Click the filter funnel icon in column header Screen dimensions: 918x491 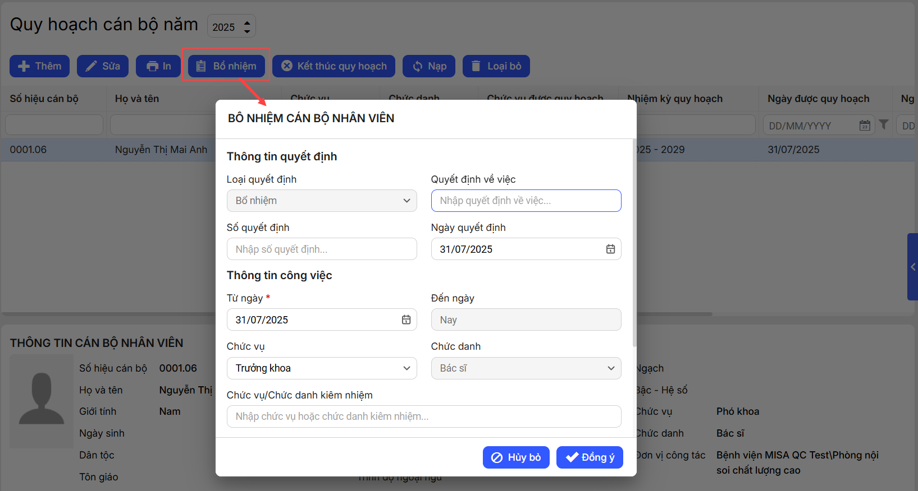click(x=884, y=124)
